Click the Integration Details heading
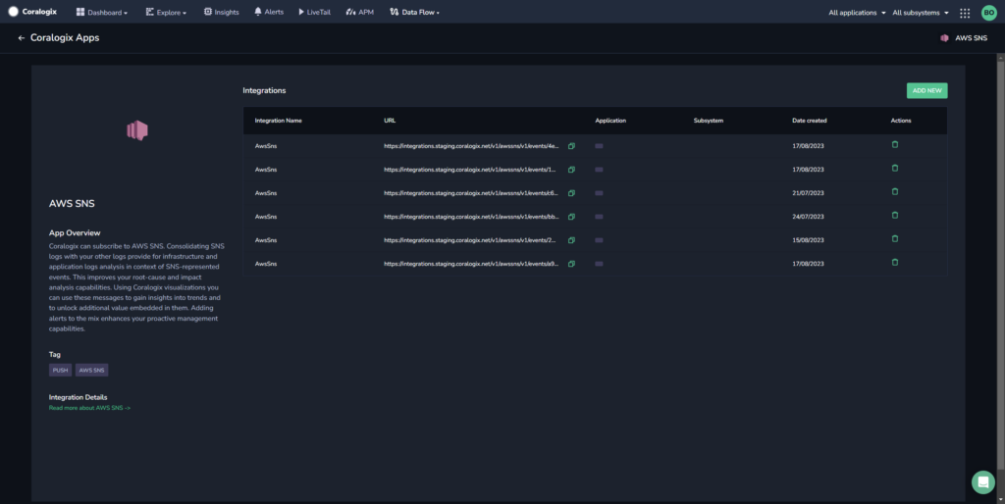Screen dimensions: 1005x504 click(79, 397)
